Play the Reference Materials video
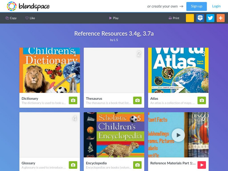Screen dimensions: 228x171 tap(178, 135)
